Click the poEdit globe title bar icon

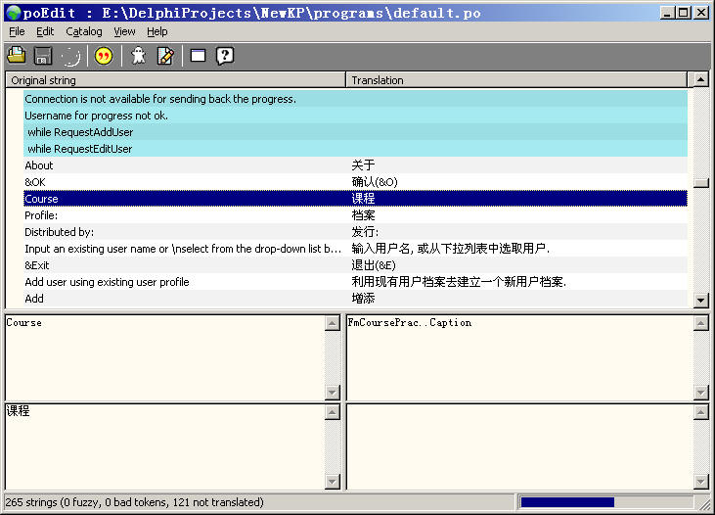pos(14,13)
